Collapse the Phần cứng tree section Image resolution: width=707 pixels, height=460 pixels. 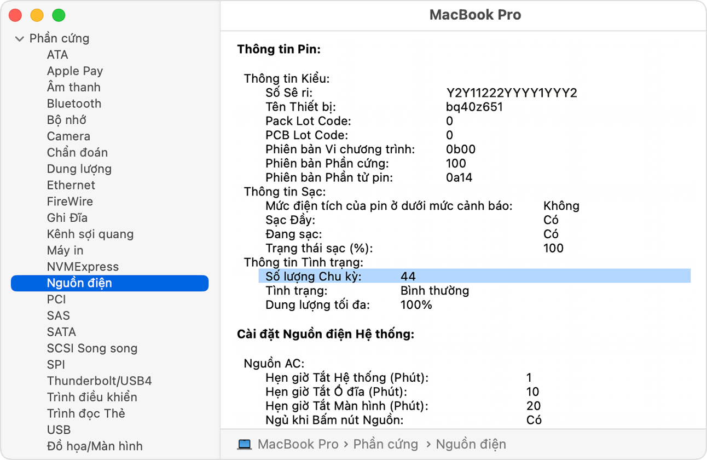click(20, 39)
